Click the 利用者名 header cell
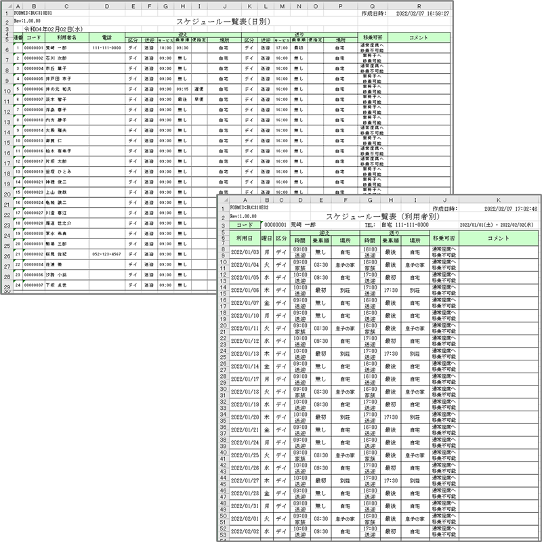This screenshot has width=542, height=542. [x=66, y=37]
